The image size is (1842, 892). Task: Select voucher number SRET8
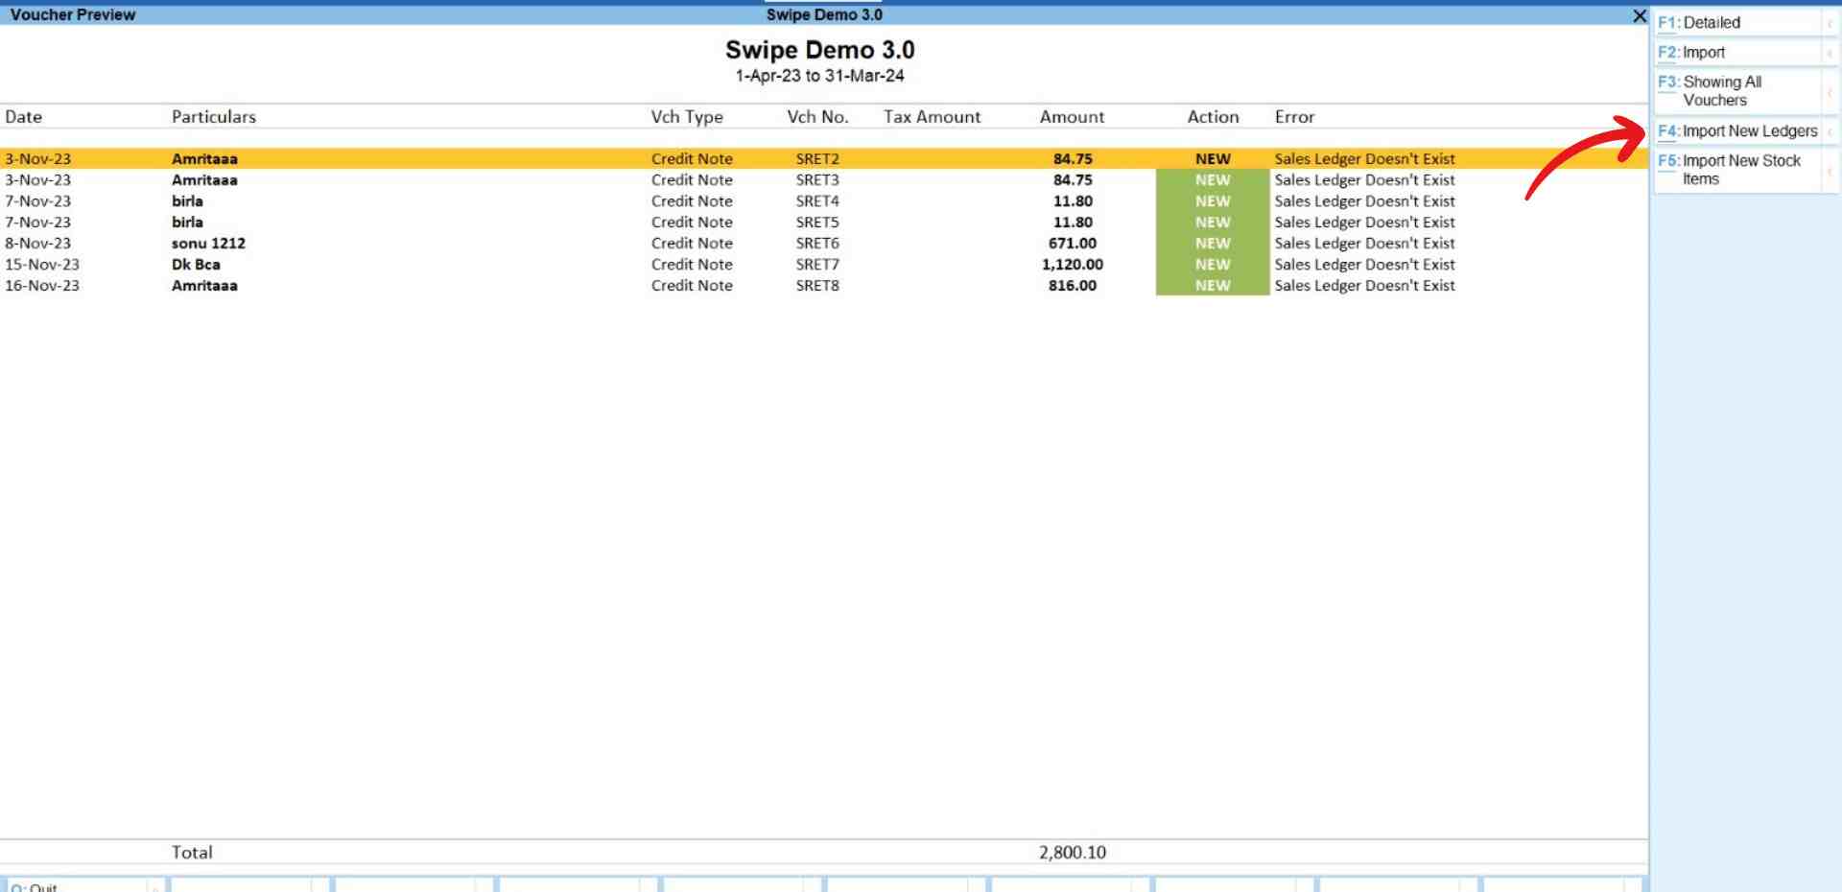[x=817, y=286]
